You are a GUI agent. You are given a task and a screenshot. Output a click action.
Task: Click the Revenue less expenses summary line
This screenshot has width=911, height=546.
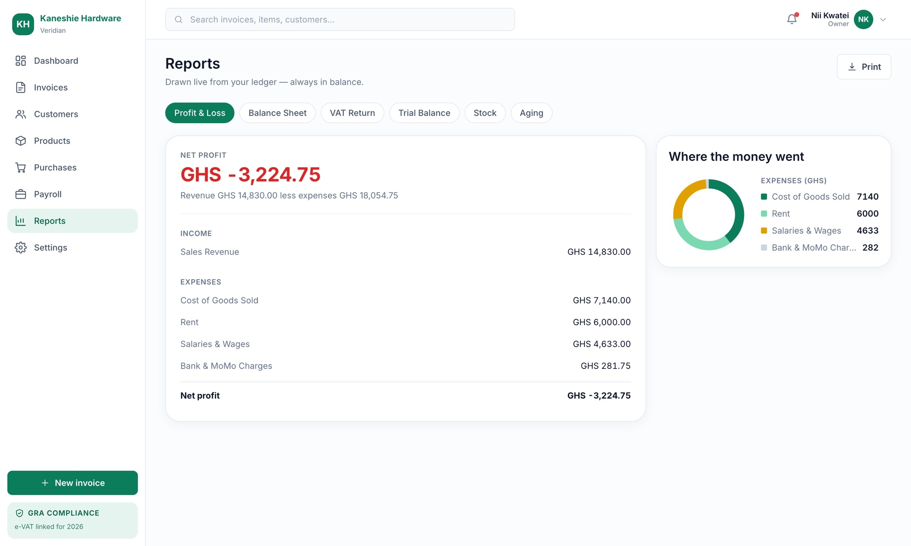click(x=289, y=195)
